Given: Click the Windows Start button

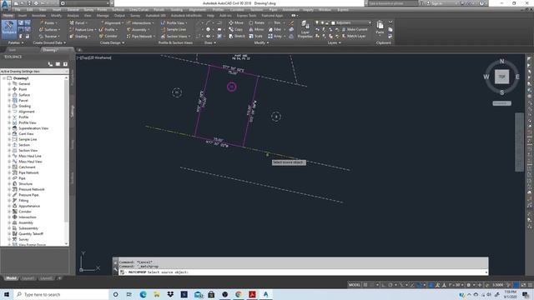Looking at the screenshot, I should point(7,294).
